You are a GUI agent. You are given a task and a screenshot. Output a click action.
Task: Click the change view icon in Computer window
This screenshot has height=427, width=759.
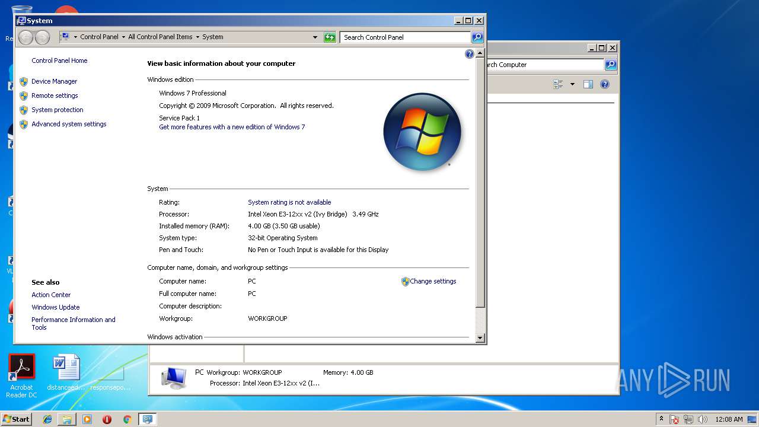[558, 84]
